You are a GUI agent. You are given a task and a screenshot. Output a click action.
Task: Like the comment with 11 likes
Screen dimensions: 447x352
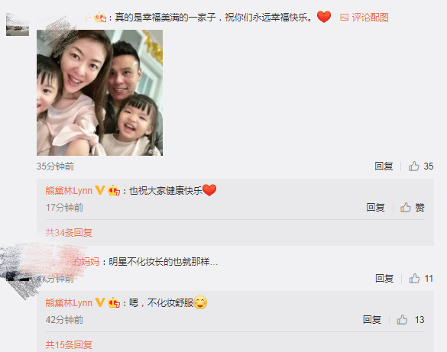[414, 278]
